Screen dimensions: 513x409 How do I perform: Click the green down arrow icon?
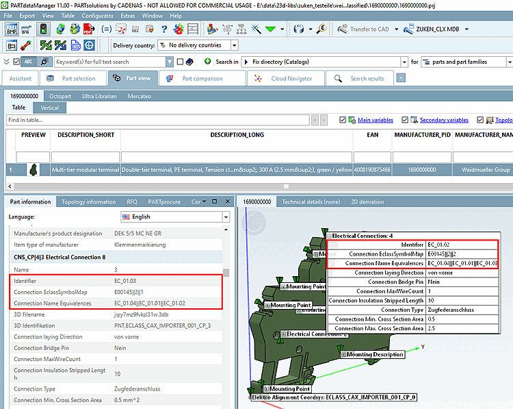[271, 29]
